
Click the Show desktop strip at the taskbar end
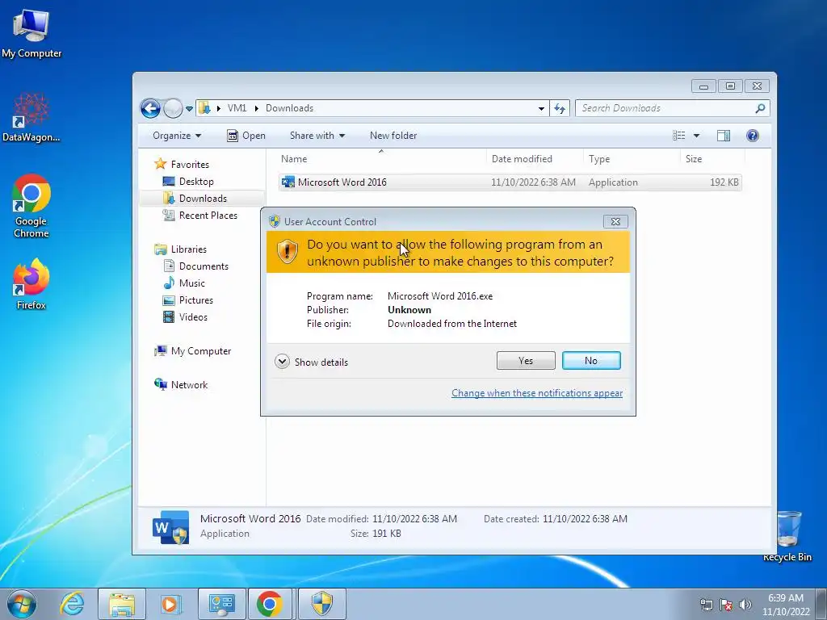[x=821, y=604]
